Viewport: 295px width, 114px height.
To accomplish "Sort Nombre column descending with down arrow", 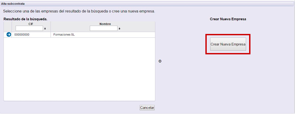I will [119, 29].
